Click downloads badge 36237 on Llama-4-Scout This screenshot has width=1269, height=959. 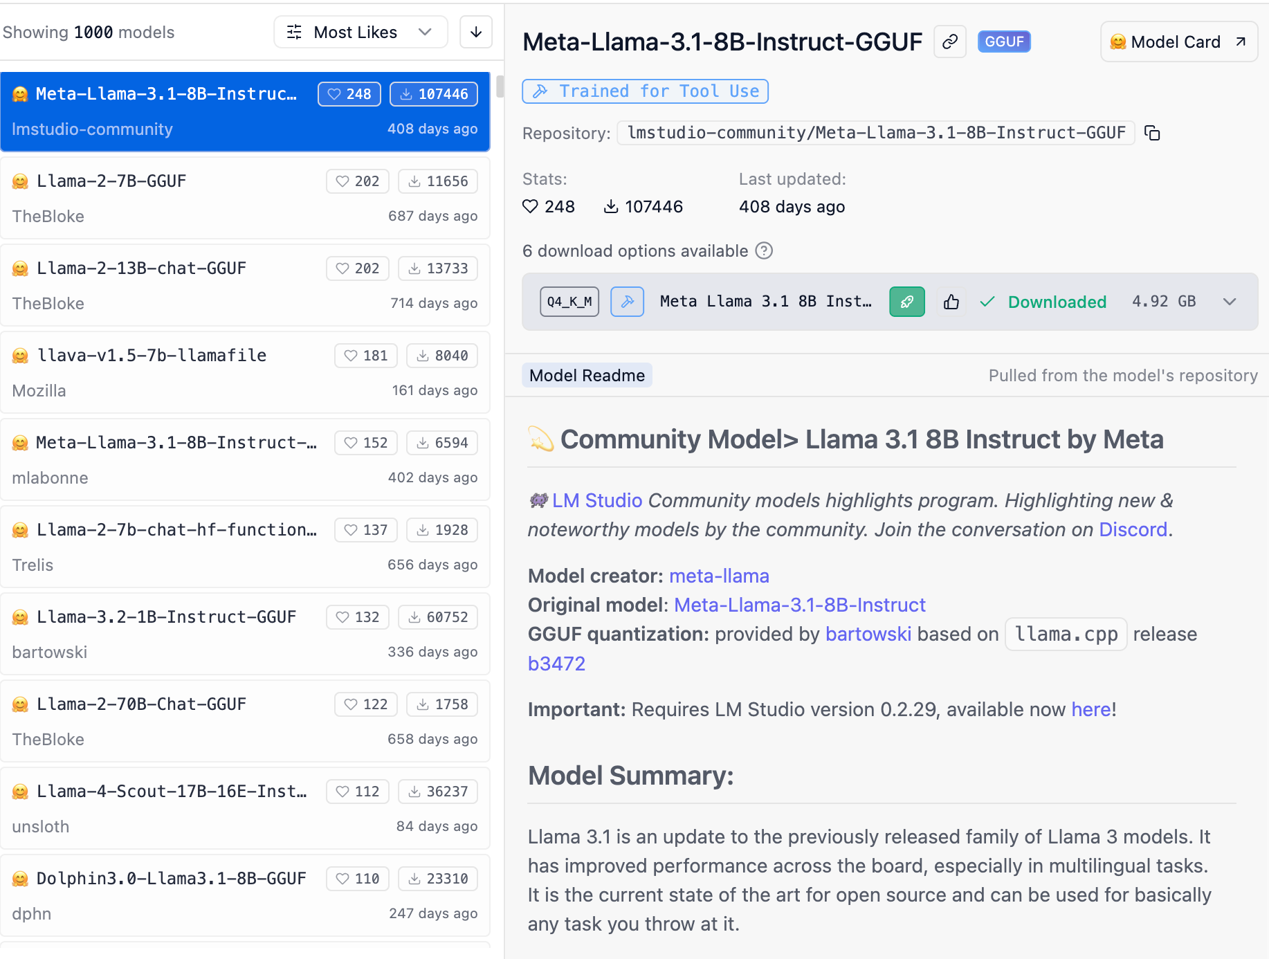click(438, 792)
